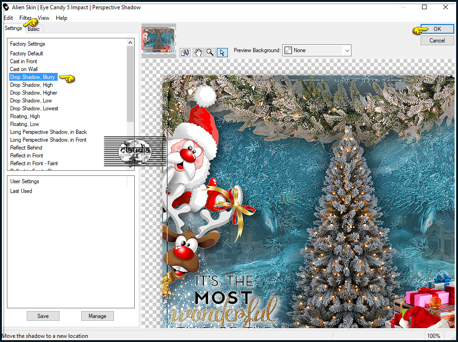This screenshot has height=342, width=458.
Task: Select the Last Used setting
Action: coord(21,191)
